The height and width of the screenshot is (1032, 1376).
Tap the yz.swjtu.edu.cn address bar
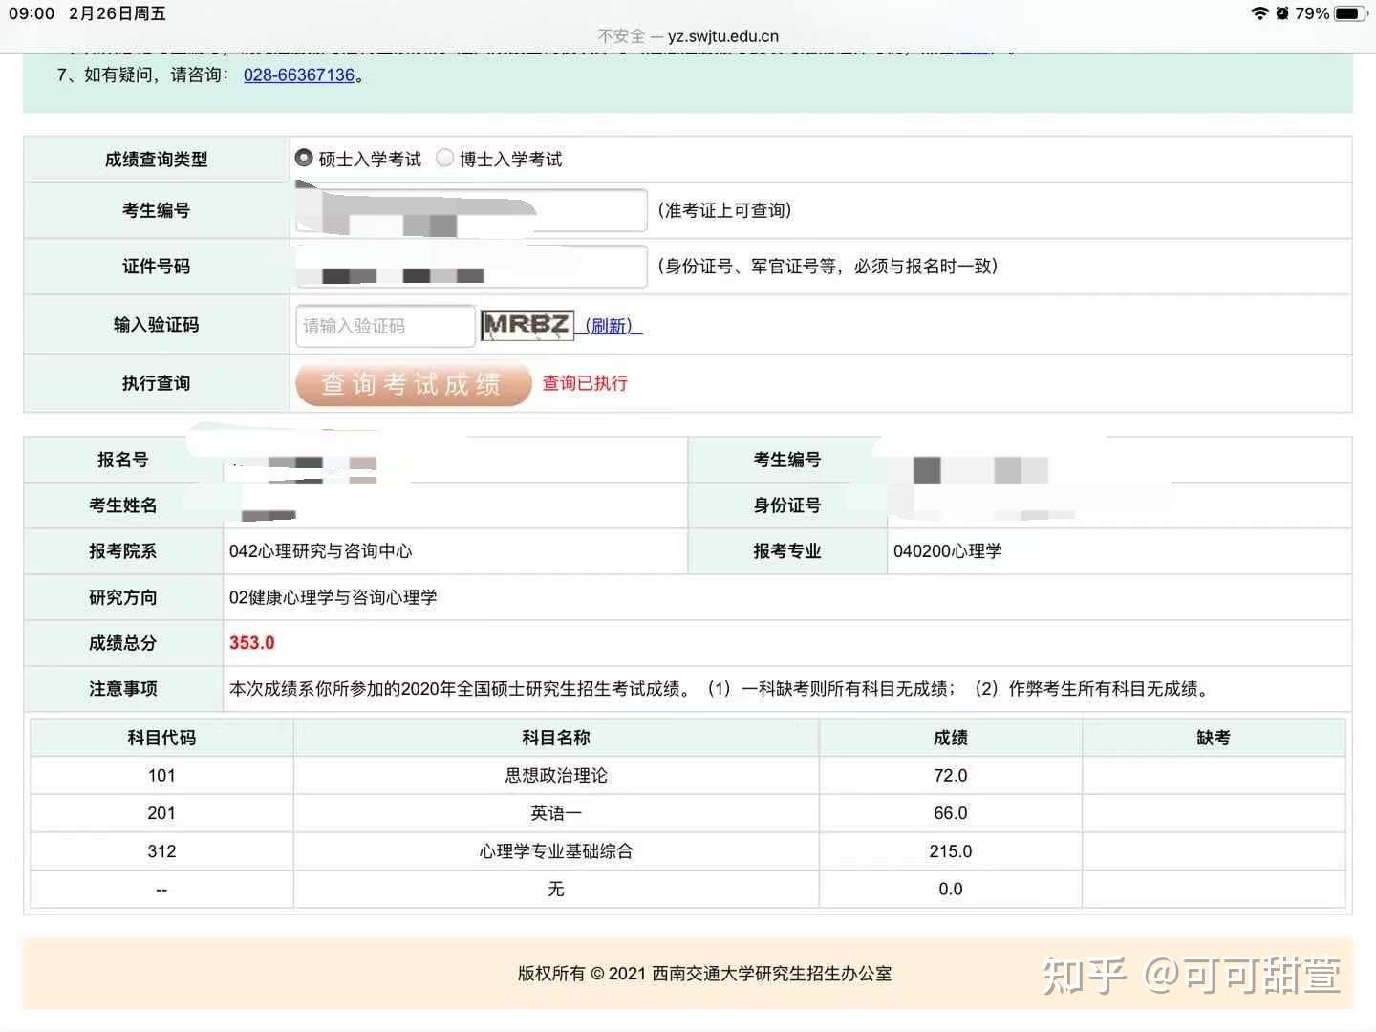(688, 36)
